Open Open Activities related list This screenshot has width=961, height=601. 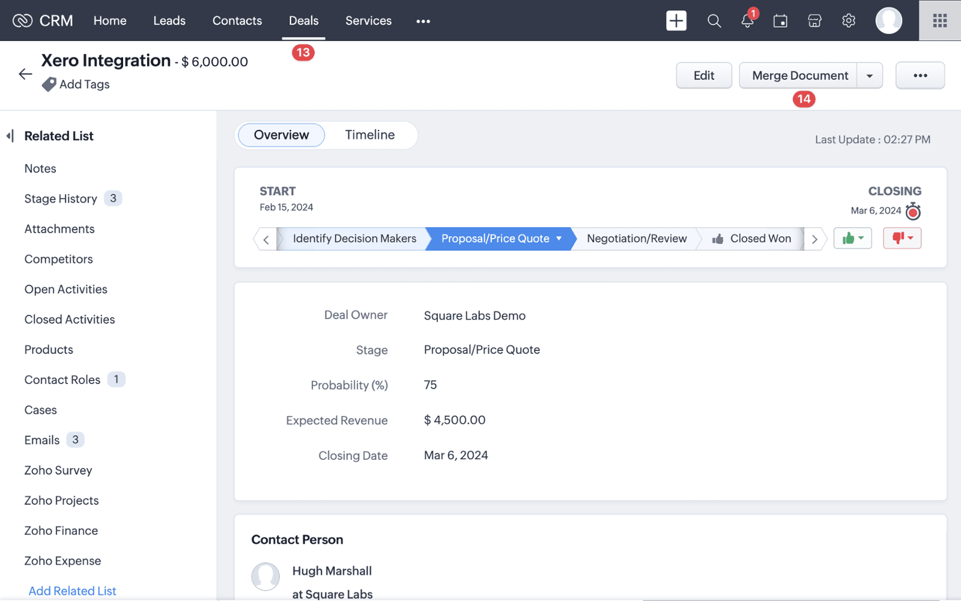click(66, 289)
